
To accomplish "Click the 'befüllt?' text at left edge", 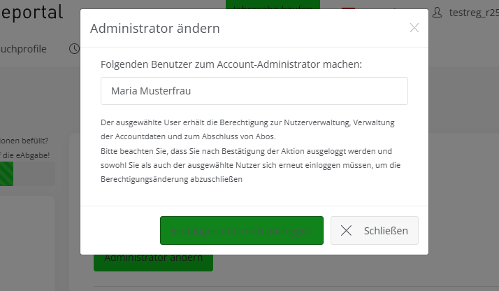I will pos(29,139).
